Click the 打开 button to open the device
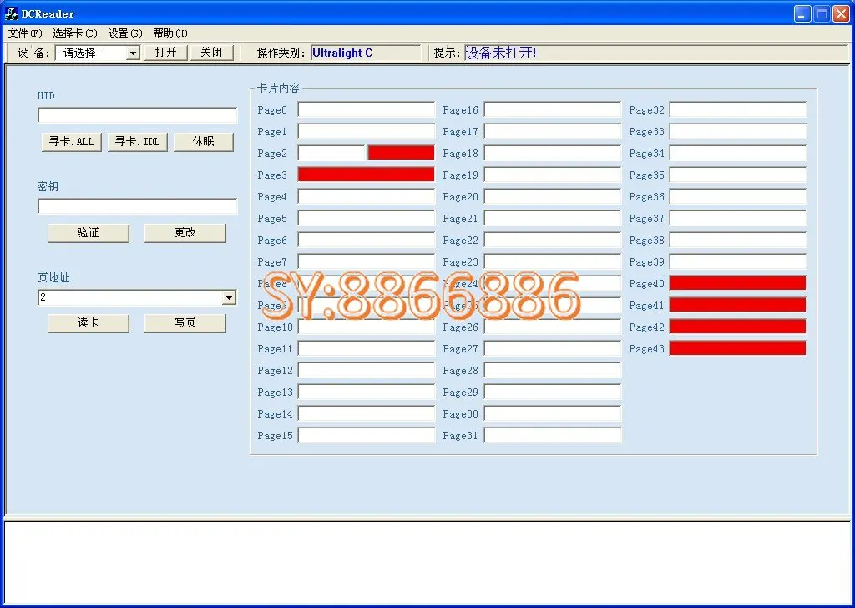Screen dimensions: 855x608 pyautogui.click(x=166, y=53)
